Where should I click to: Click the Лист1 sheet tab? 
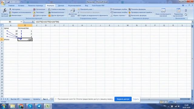coord(45,99)
